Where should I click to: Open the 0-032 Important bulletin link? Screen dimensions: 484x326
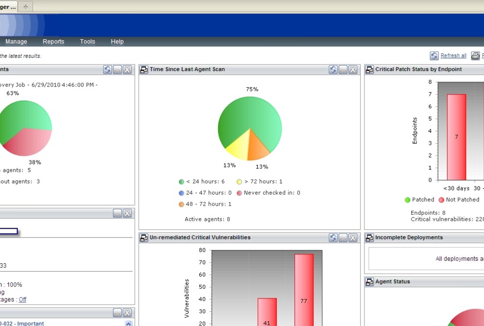[x=21, y=324]
